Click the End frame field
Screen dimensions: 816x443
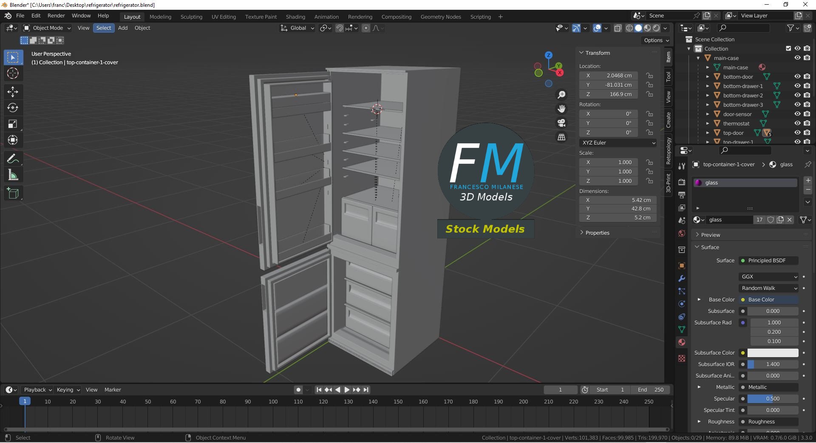click(x=651, y=390)
